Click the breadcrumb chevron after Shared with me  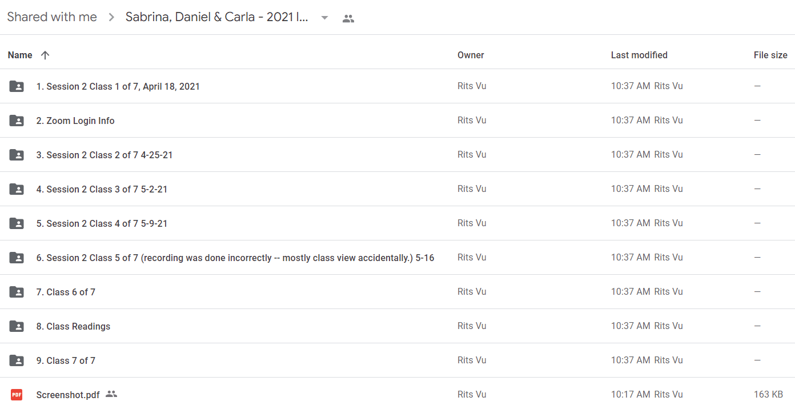point(110,18)
